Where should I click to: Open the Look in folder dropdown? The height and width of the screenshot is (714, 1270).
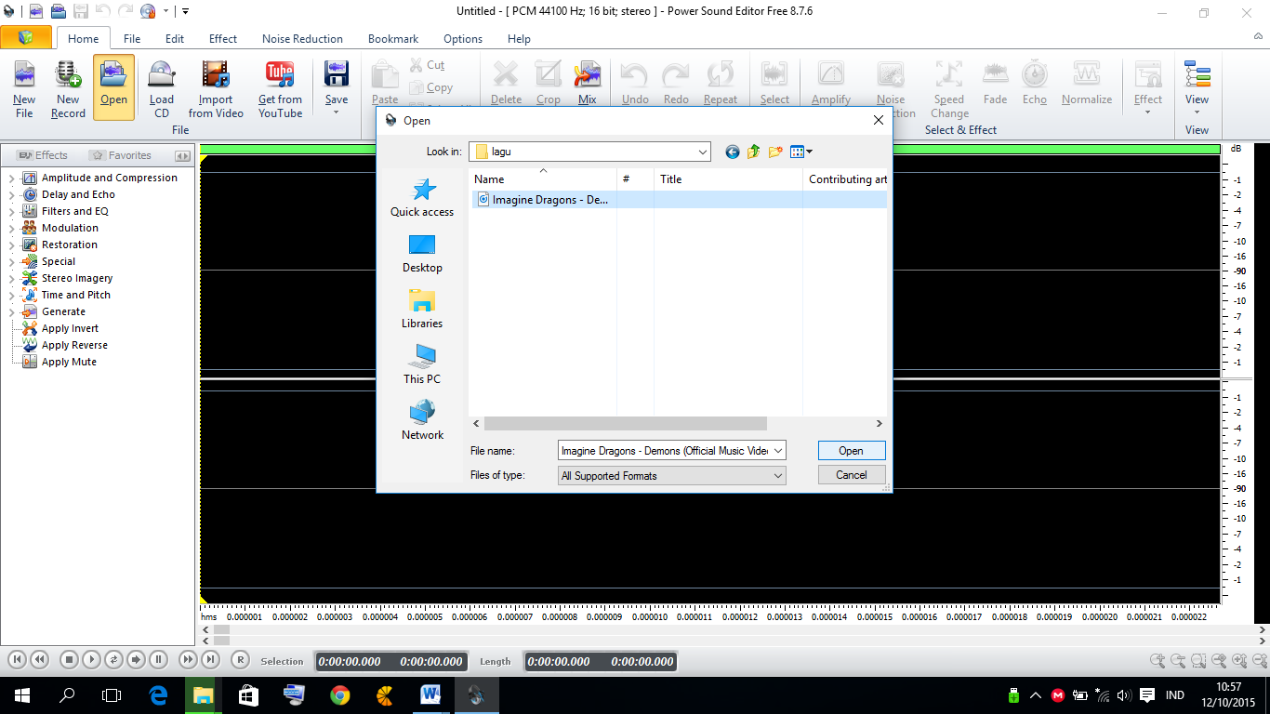click(702, 152)
